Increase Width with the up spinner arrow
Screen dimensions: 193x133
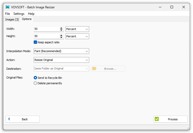61,28
